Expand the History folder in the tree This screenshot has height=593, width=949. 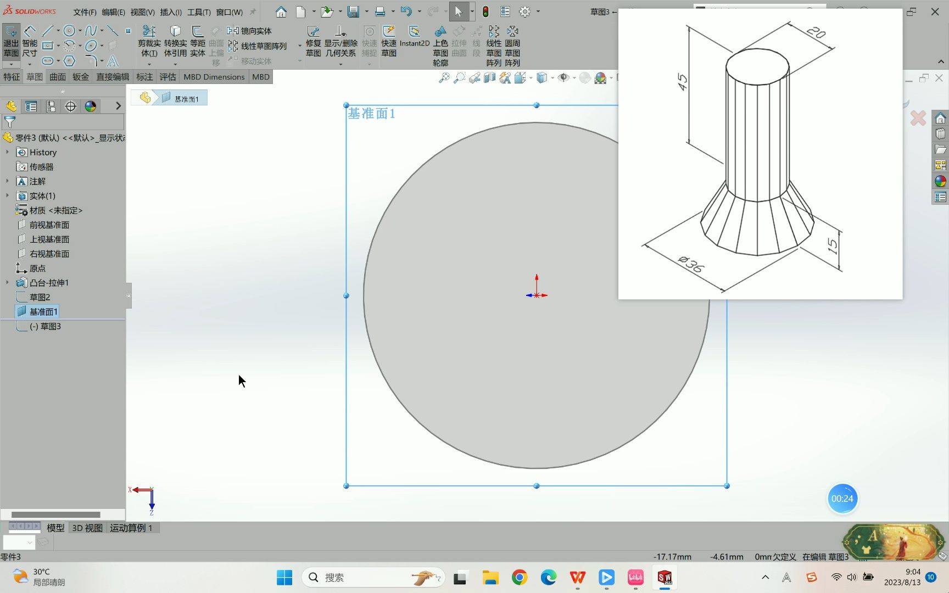pos(6,152)
